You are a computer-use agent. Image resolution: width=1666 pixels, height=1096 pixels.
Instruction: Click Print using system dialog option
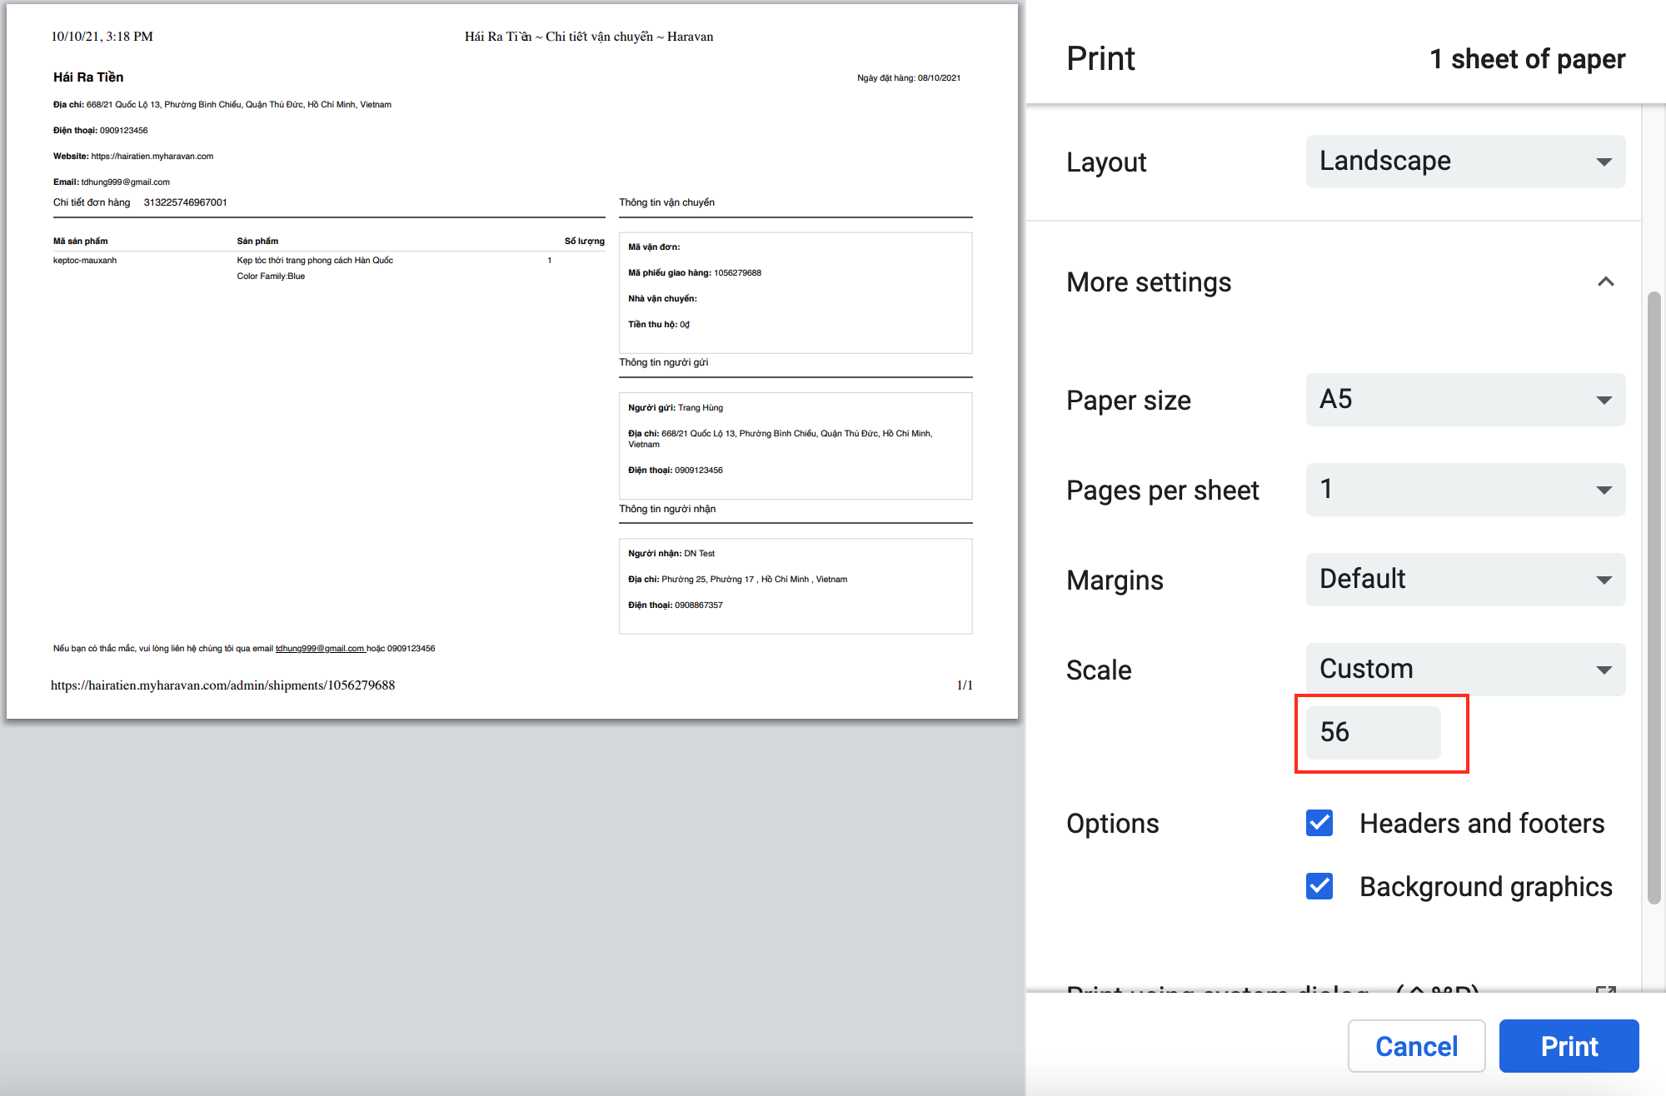point(1216,989)
